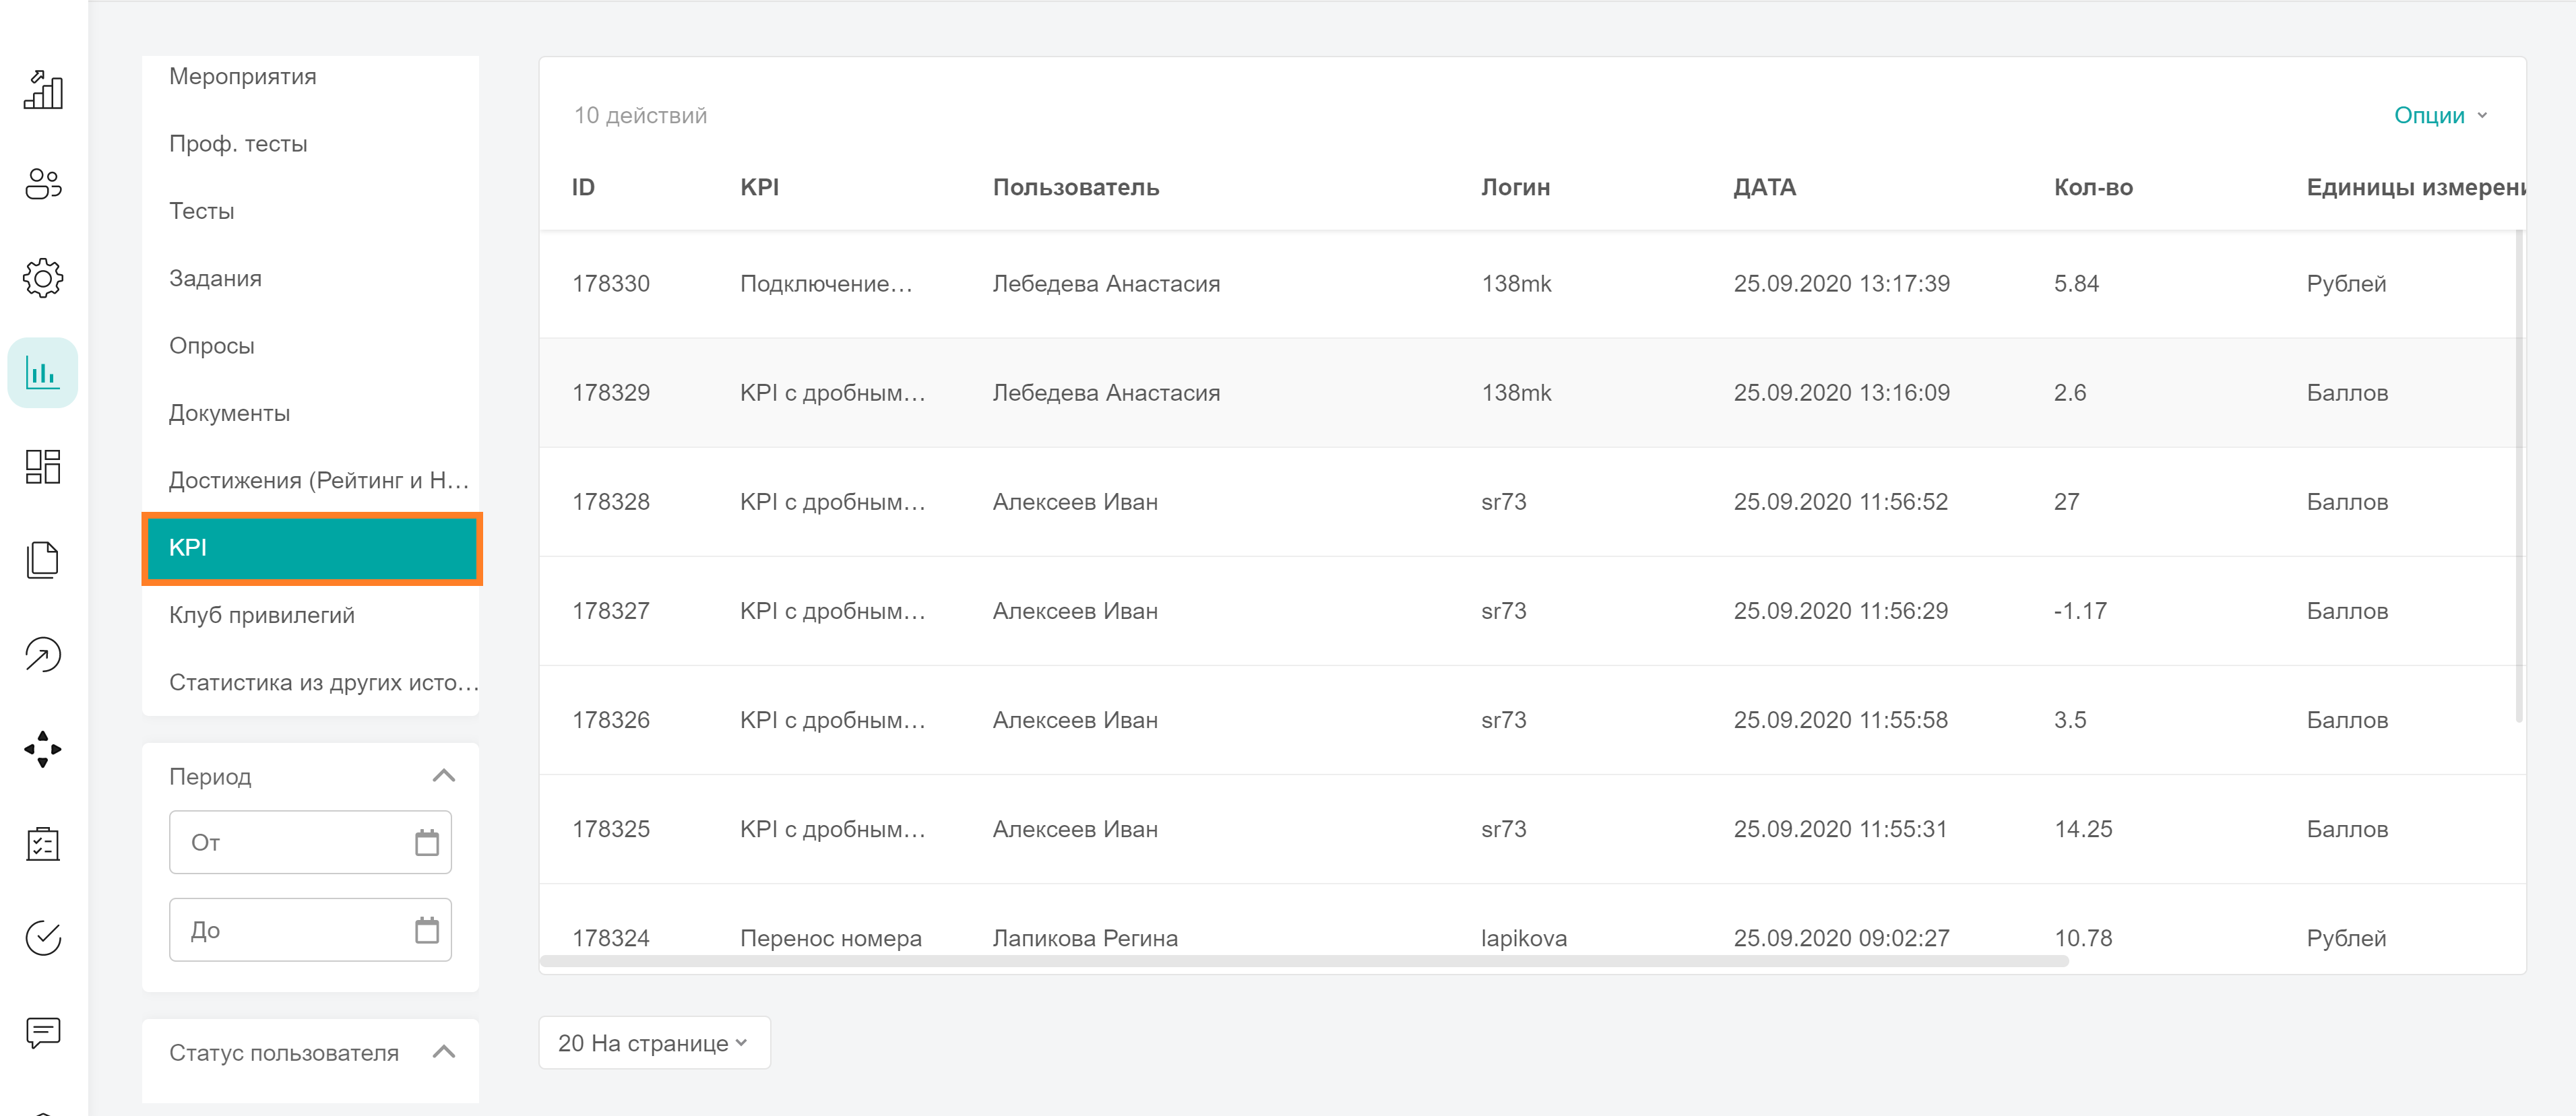Click the Единицы измерения column header
The height and width of the screenshot is (1116, 2576).
pos(2416,188)
